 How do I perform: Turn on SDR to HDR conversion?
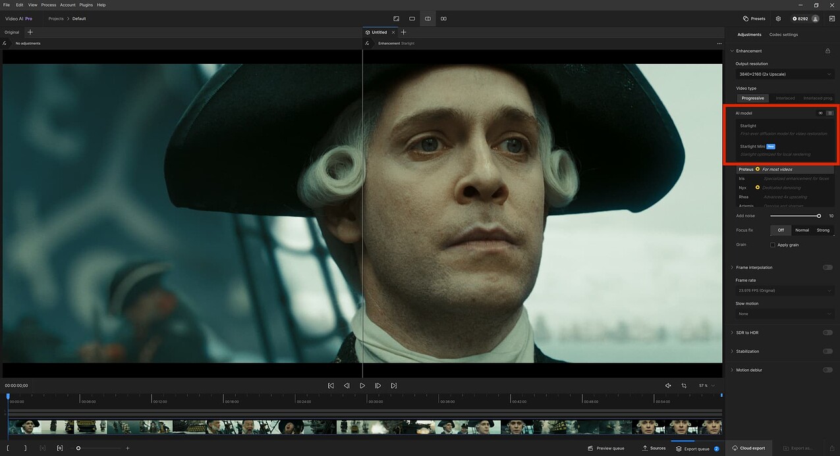point(827,332)
